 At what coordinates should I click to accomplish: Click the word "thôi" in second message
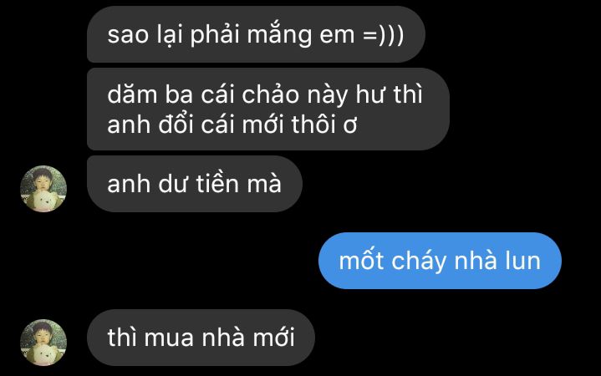pos(314,124)
